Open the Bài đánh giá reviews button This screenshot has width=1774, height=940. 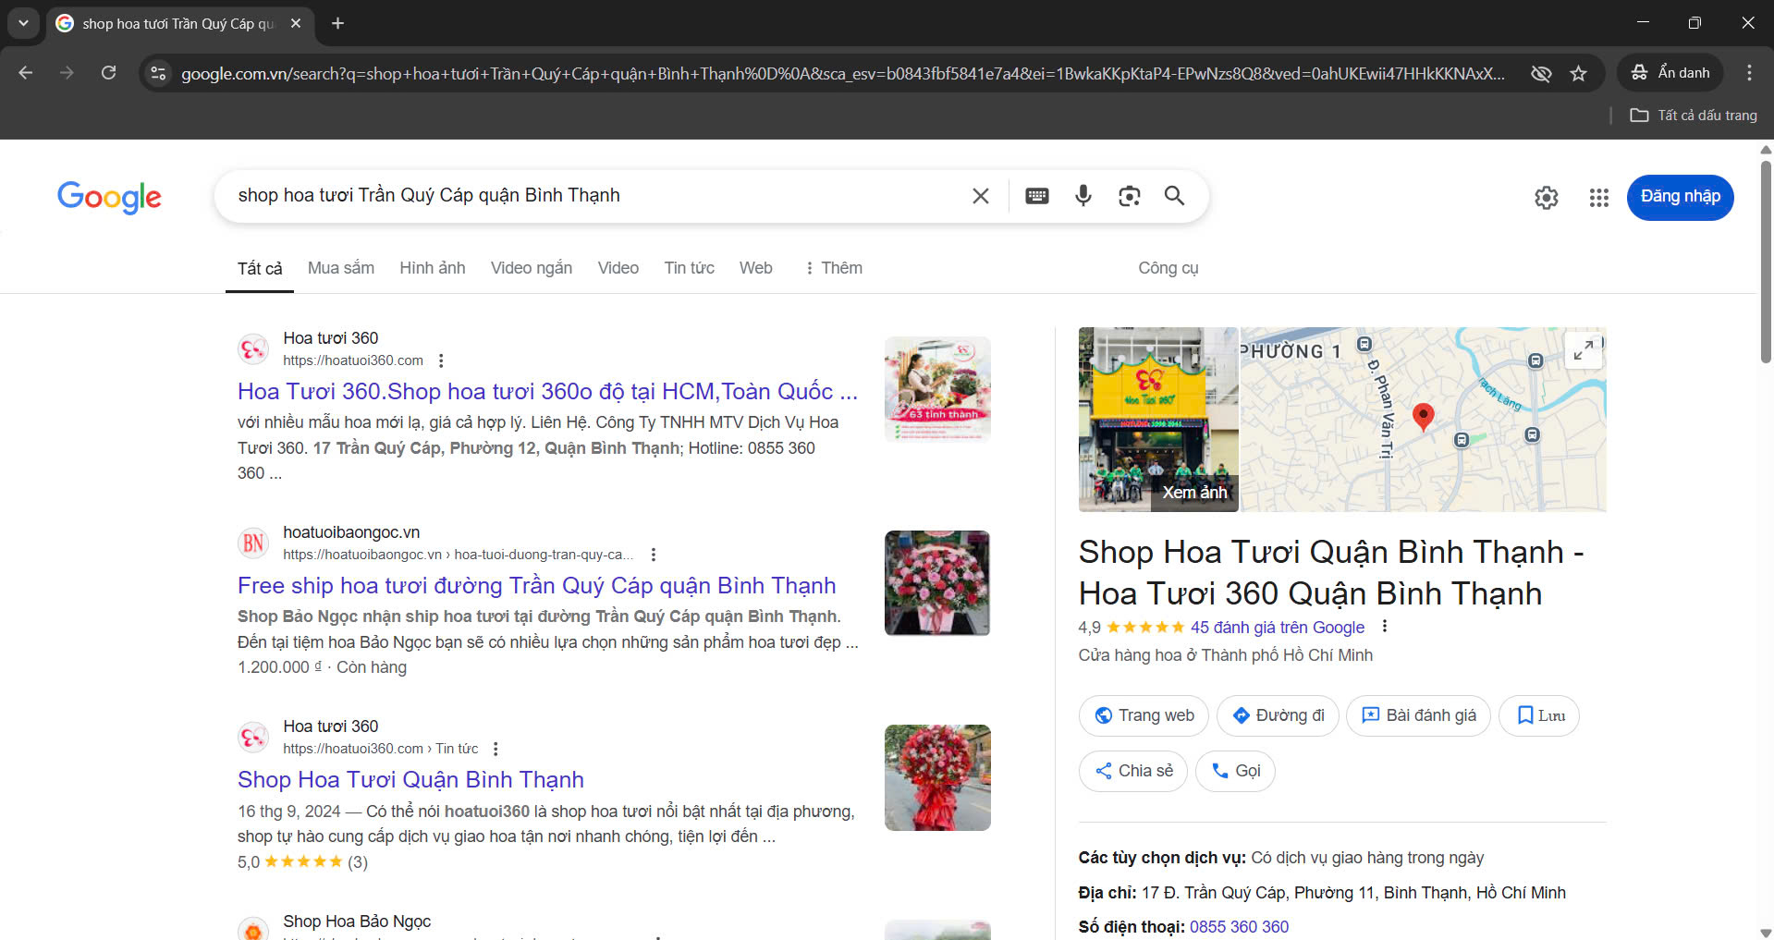click(x=1419, y=715)
